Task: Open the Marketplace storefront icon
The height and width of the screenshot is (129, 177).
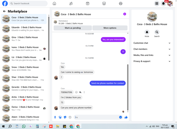Action: [x=104, y=4]
